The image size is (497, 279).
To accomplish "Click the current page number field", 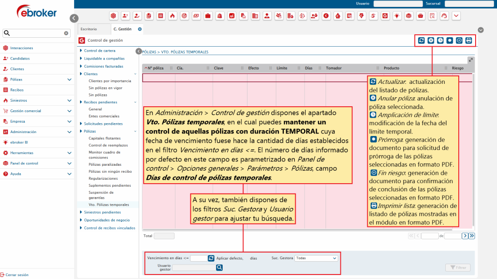I will coord(430,236).
